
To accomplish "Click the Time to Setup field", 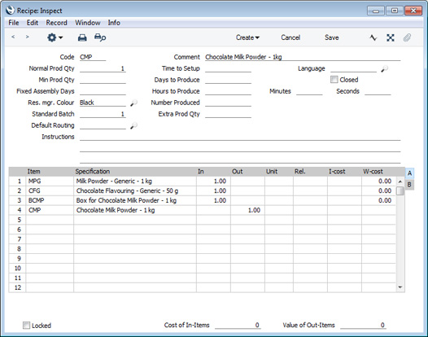I will [x=228, y=68].
